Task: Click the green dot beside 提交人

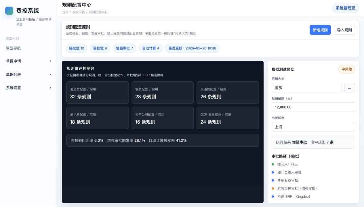Action: point(273,164)
